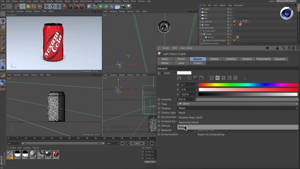Toggle Export to Compositing checkbox
This screenshot has height=169, width=300.
227,134
